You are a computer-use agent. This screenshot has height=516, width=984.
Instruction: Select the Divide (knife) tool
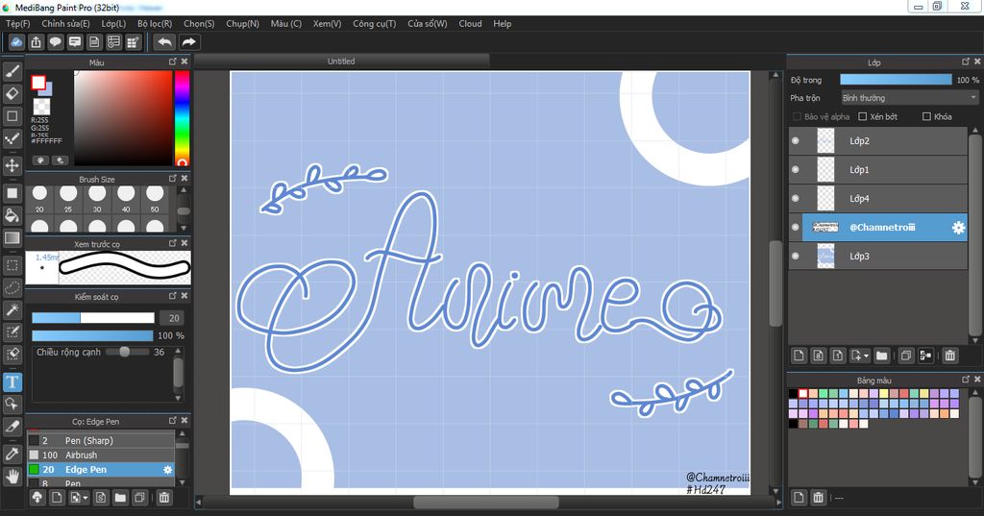pyautogui.click(x=12, y=427)
